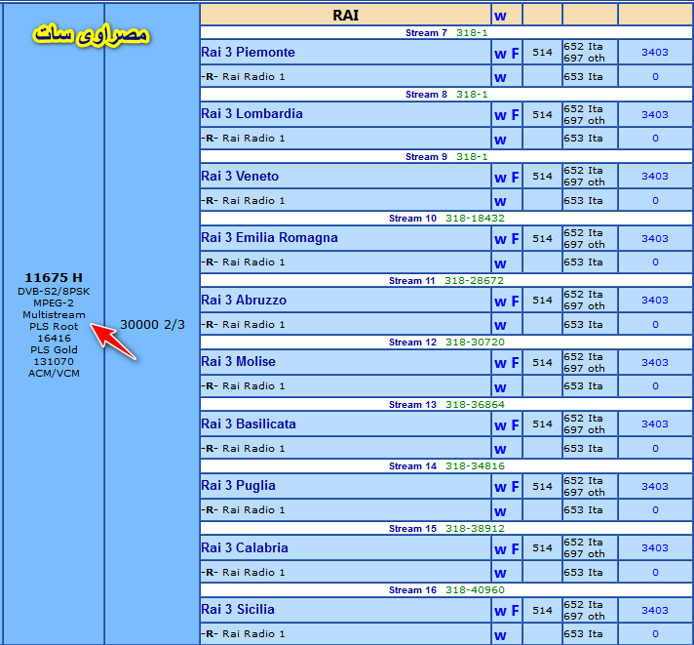Image resolution: width=694 pixels, height=645 pixels.
Task: Click the F icon in the Rai 3 Puglia row
Action: [x=515, y=487]
